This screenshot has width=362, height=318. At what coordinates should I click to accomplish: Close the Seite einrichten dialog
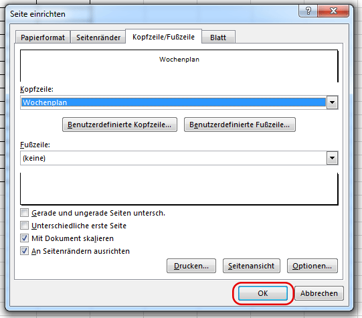[333, 11]
